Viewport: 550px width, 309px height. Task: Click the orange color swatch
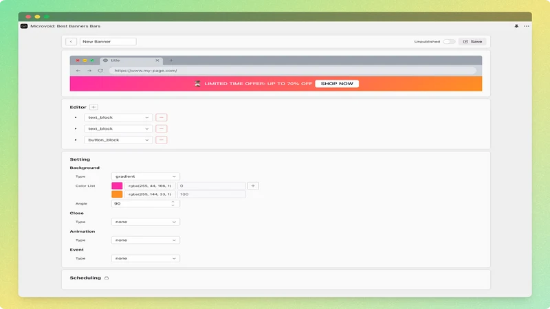pos(117,194)
